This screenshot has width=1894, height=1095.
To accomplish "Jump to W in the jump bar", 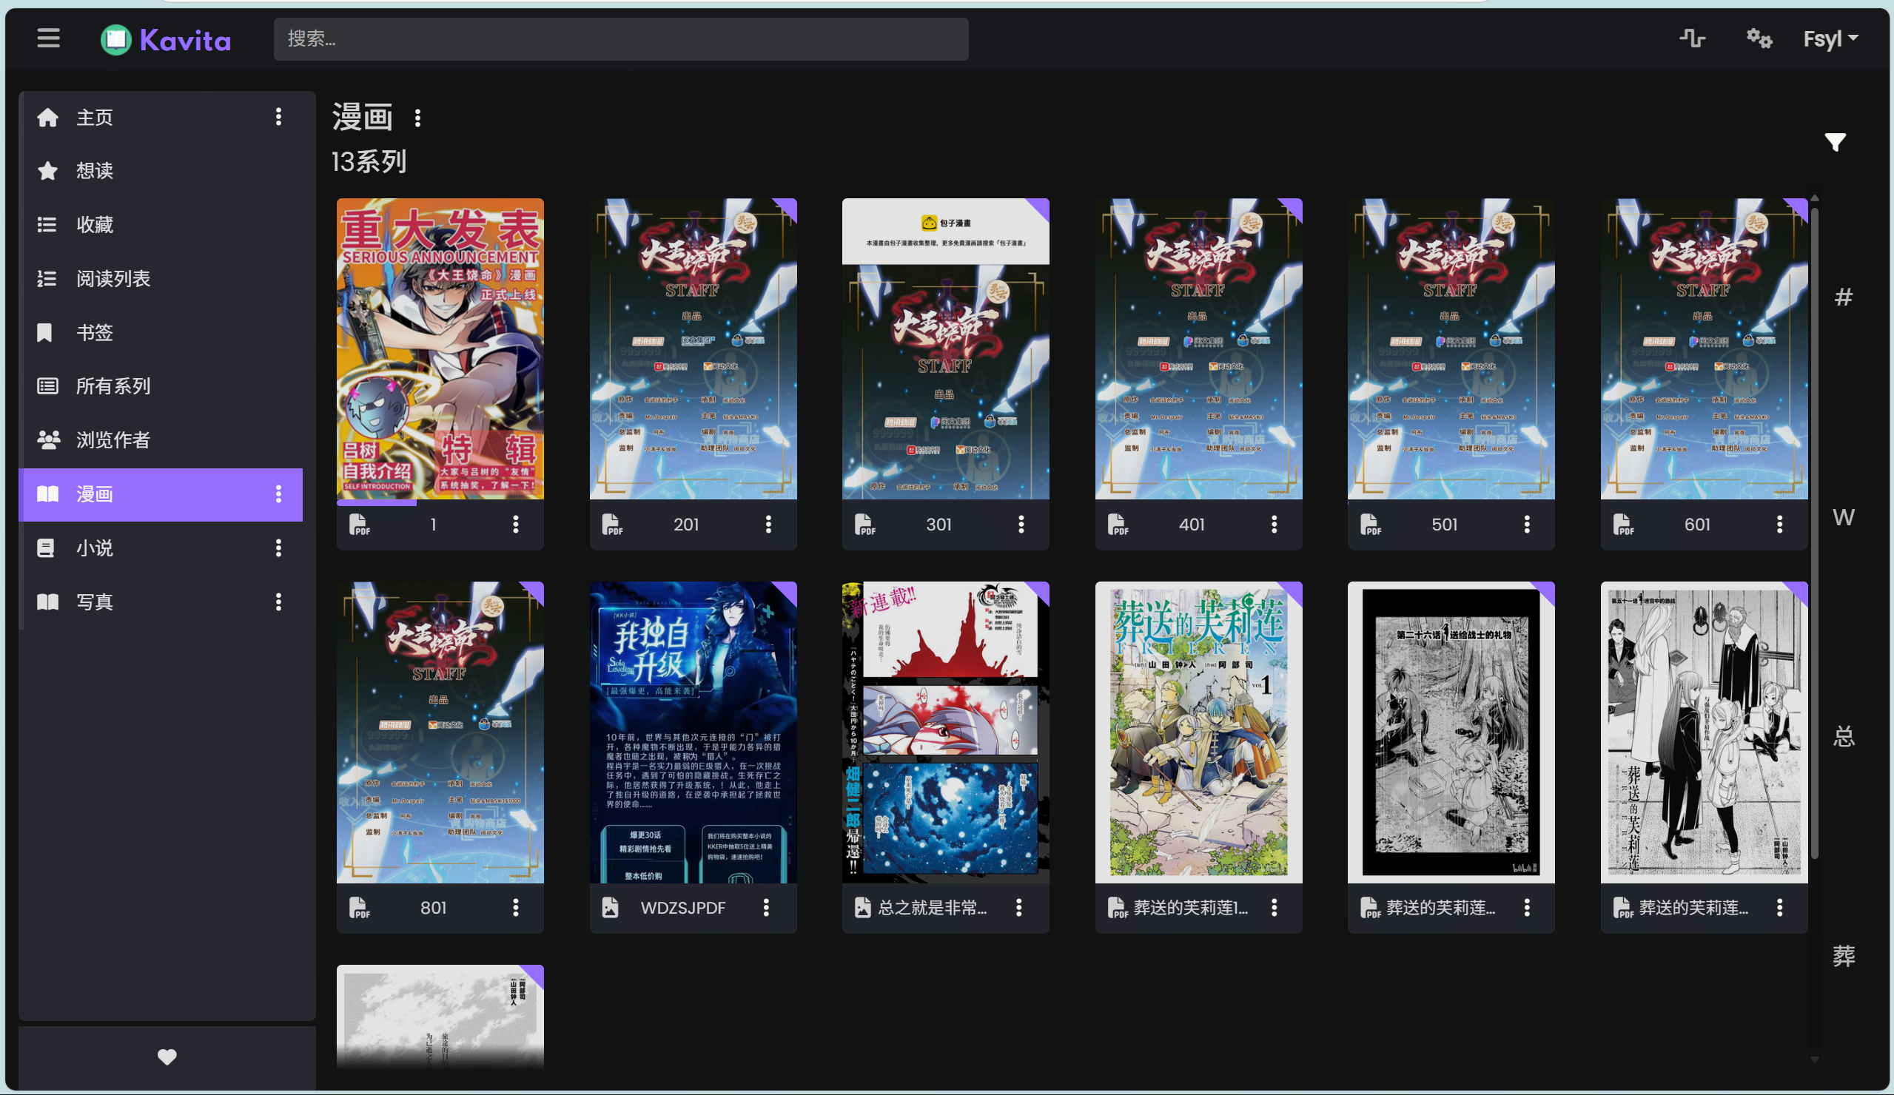I will coord(1843,517).
